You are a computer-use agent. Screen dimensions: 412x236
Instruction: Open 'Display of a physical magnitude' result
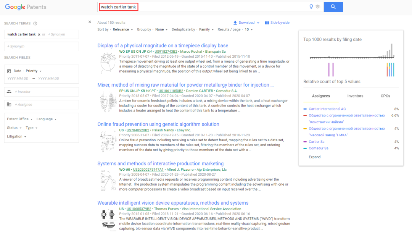click(x=163, y=45)
